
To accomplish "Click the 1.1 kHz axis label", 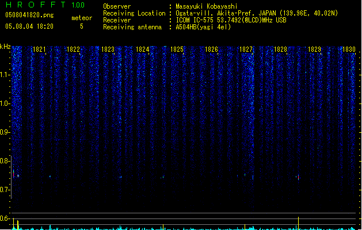I will (5, 75).
